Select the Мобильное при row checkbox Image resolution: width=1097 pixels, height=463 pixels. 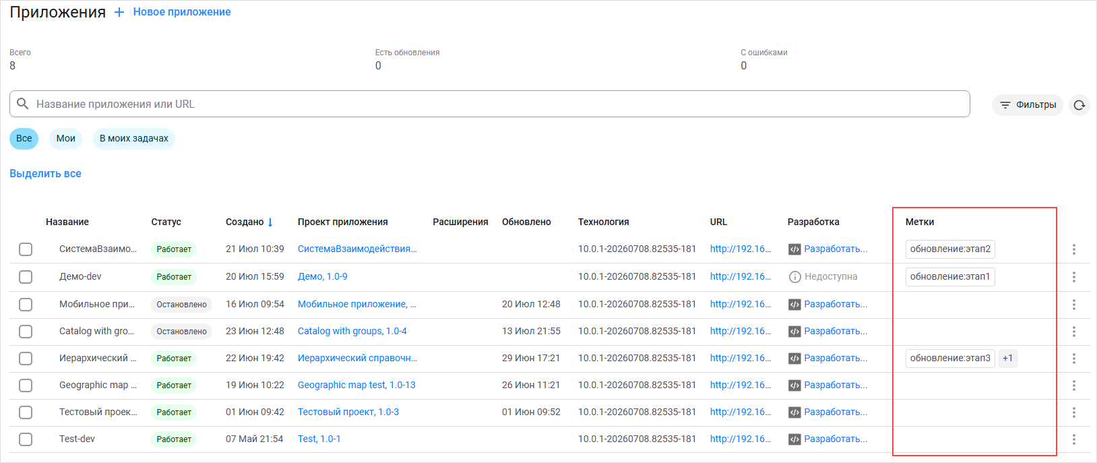pos(26,305)
